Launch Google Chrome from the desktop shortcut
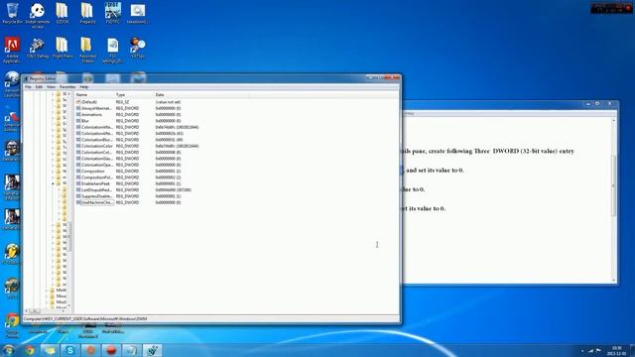The image size is (635, 357). [x=12, y=326]
